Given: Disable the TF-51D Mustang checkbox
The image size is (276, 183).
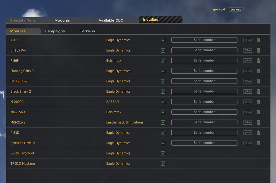Looking at the screenshot, I should click(163, 164).
